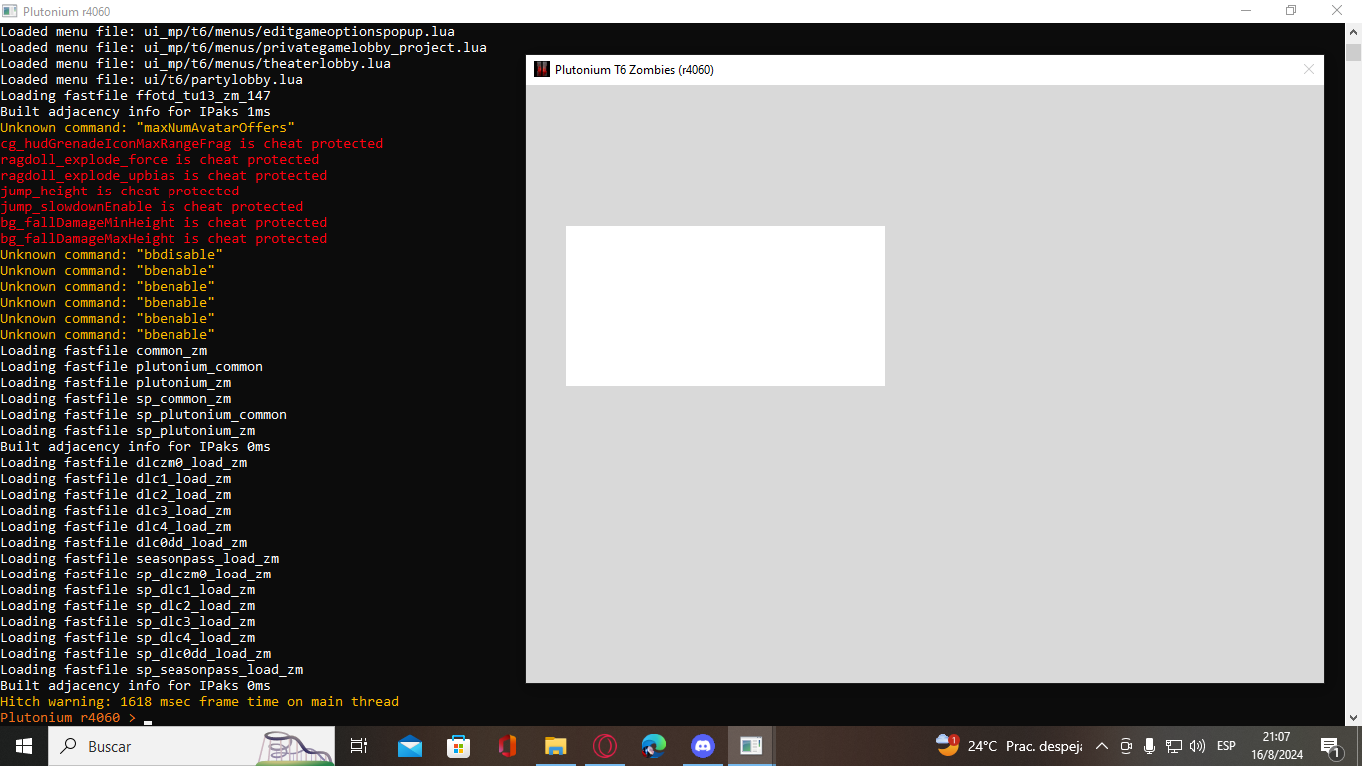Open the notification center icon
Image resolution: width=1362 pixels, height=766 pixels.
point(1331,746)
